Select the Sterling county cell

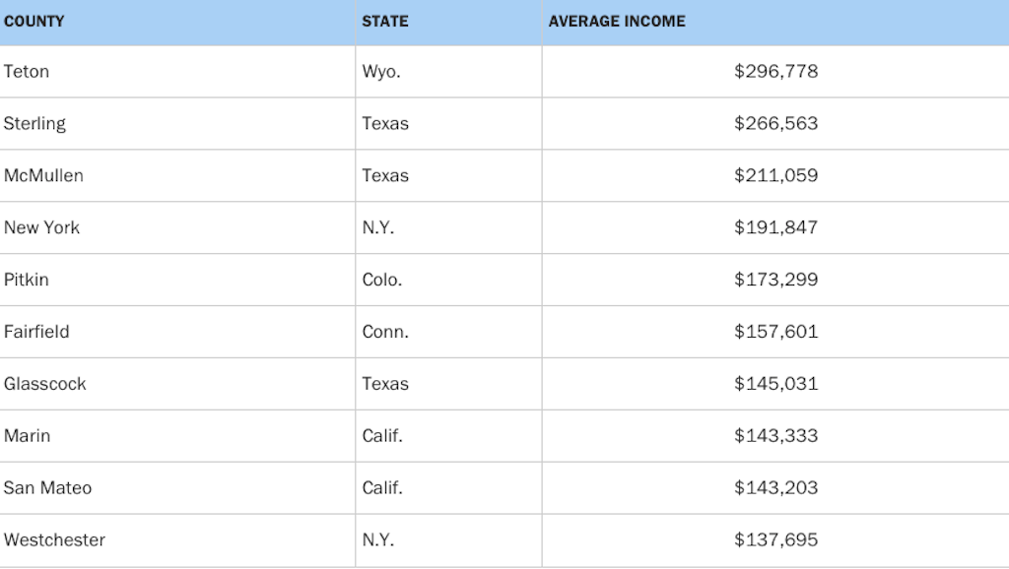coord(34,124)
